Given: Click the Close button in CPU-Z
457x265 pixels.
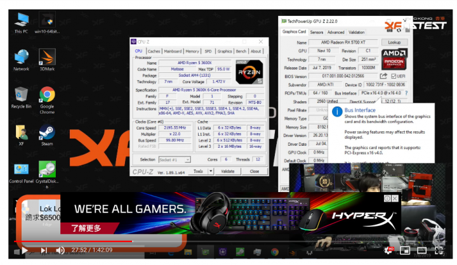Looking at the screenshot, I should coord(255,171).
